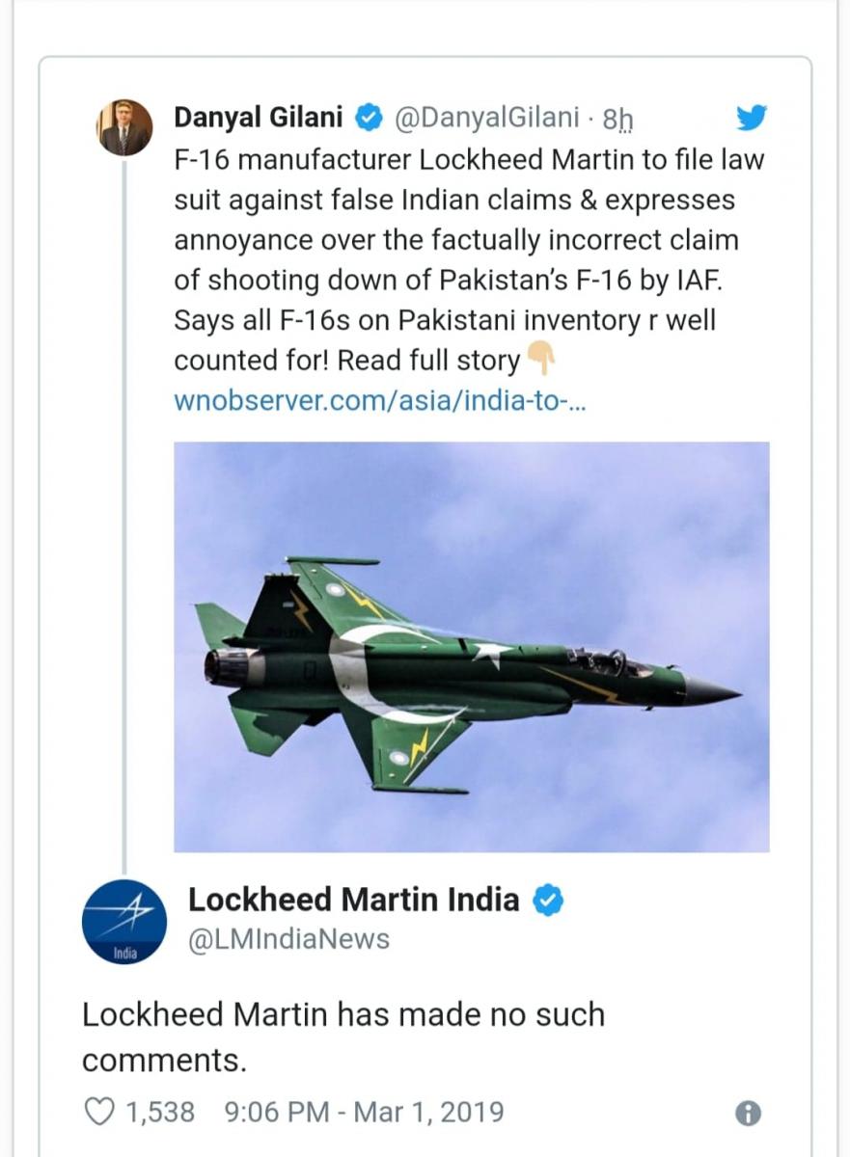Click the pointing-down hand emoji

pos(540,360)
